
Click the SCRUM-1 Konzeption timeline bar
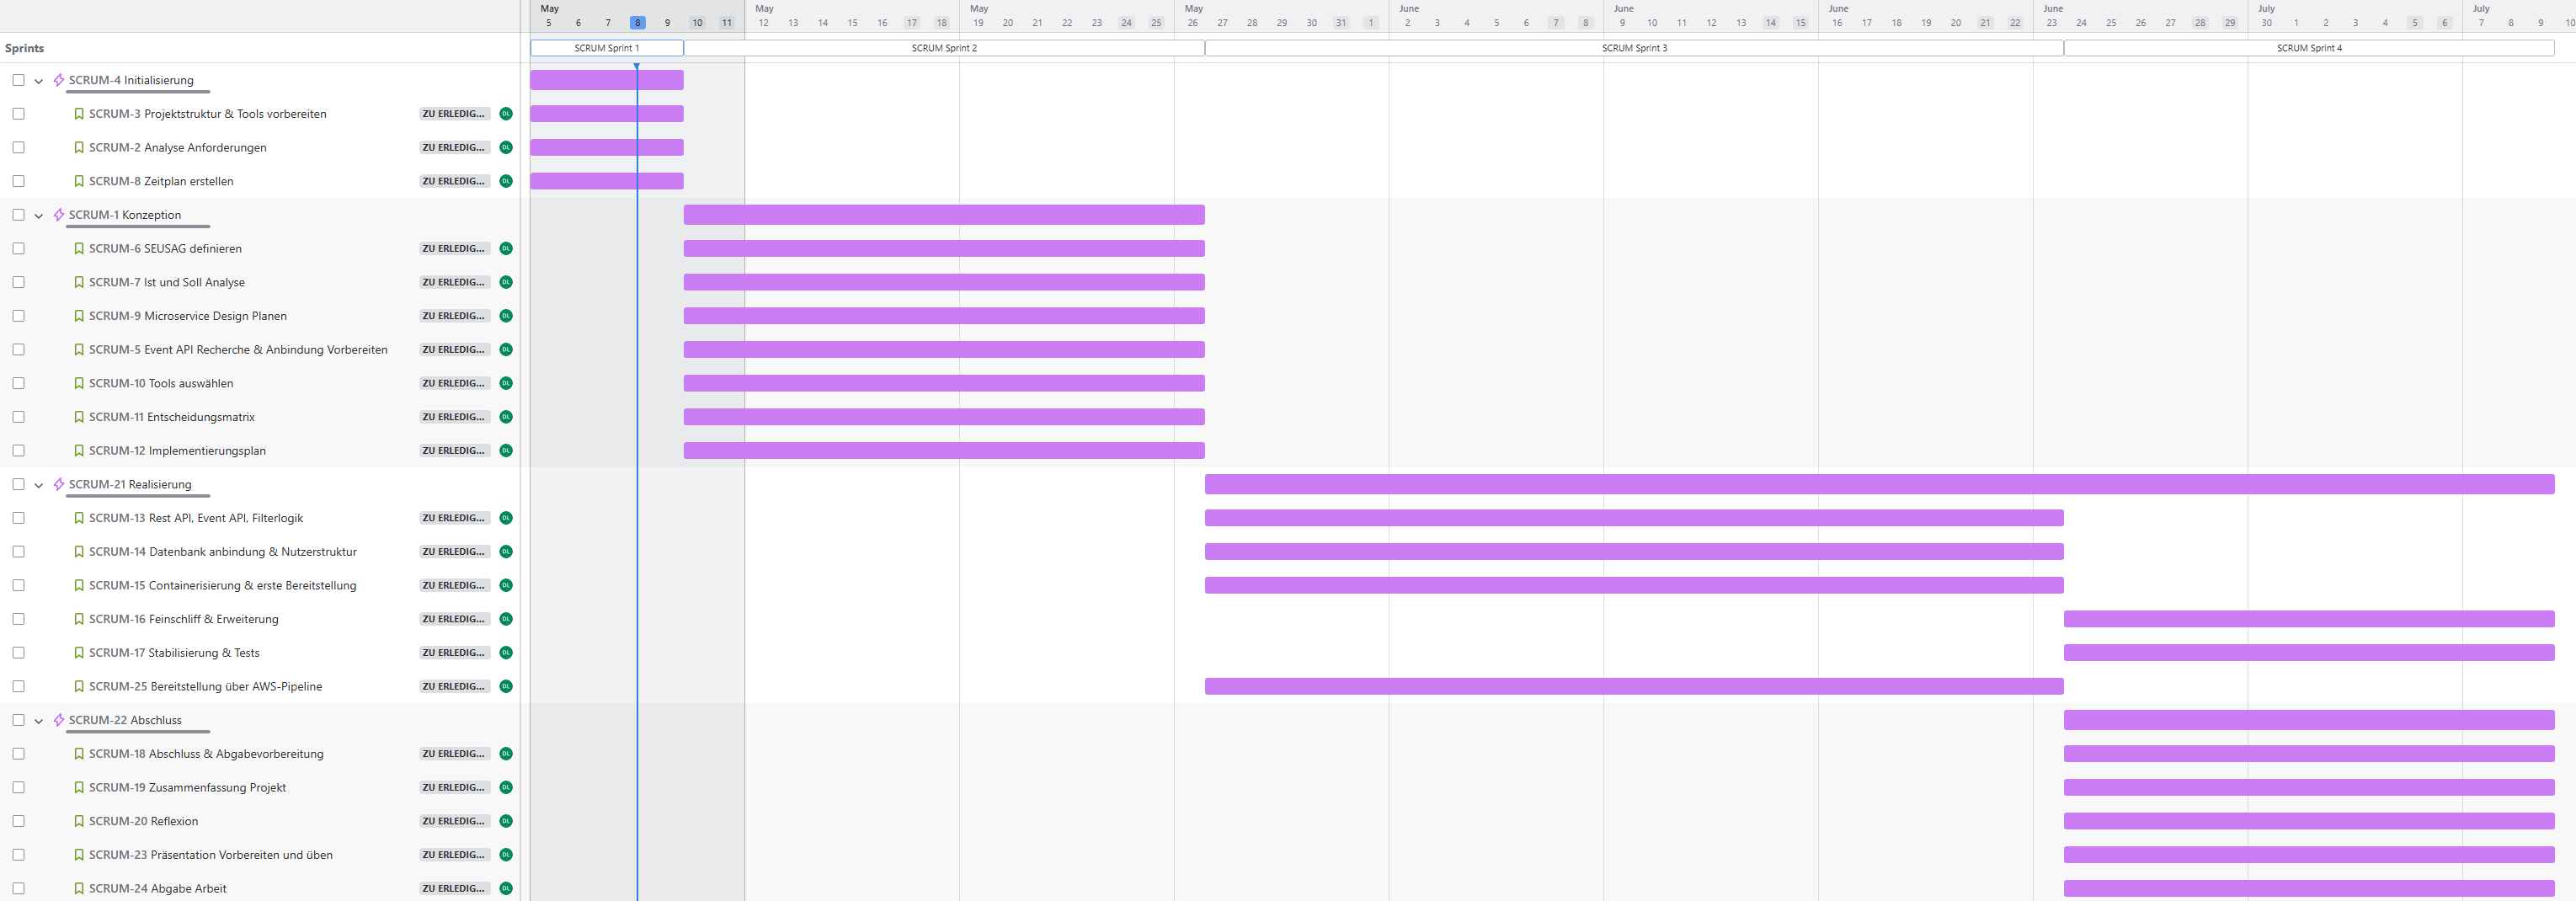[944, 215]
